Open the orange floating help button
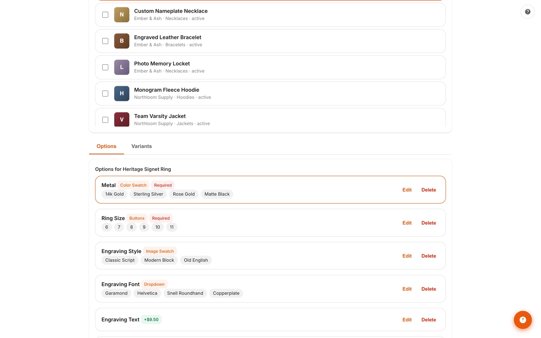 coord(523,320)
